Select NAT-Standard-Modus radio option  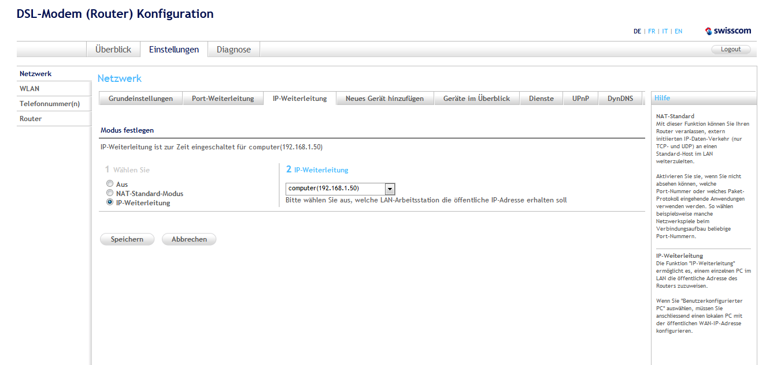pos(110,193)
